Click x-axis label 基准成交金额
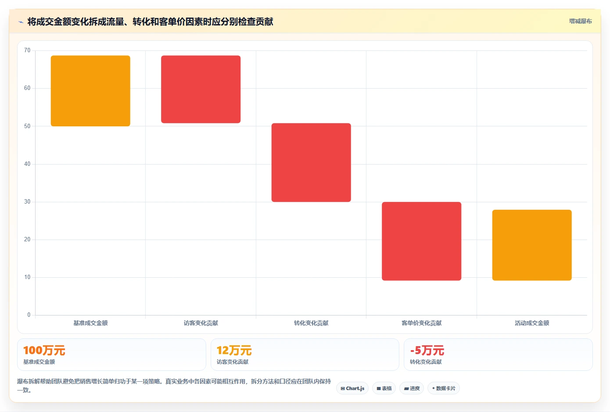Screen dimensions: 610x412 pyautogui.click(x=90, y=323)
